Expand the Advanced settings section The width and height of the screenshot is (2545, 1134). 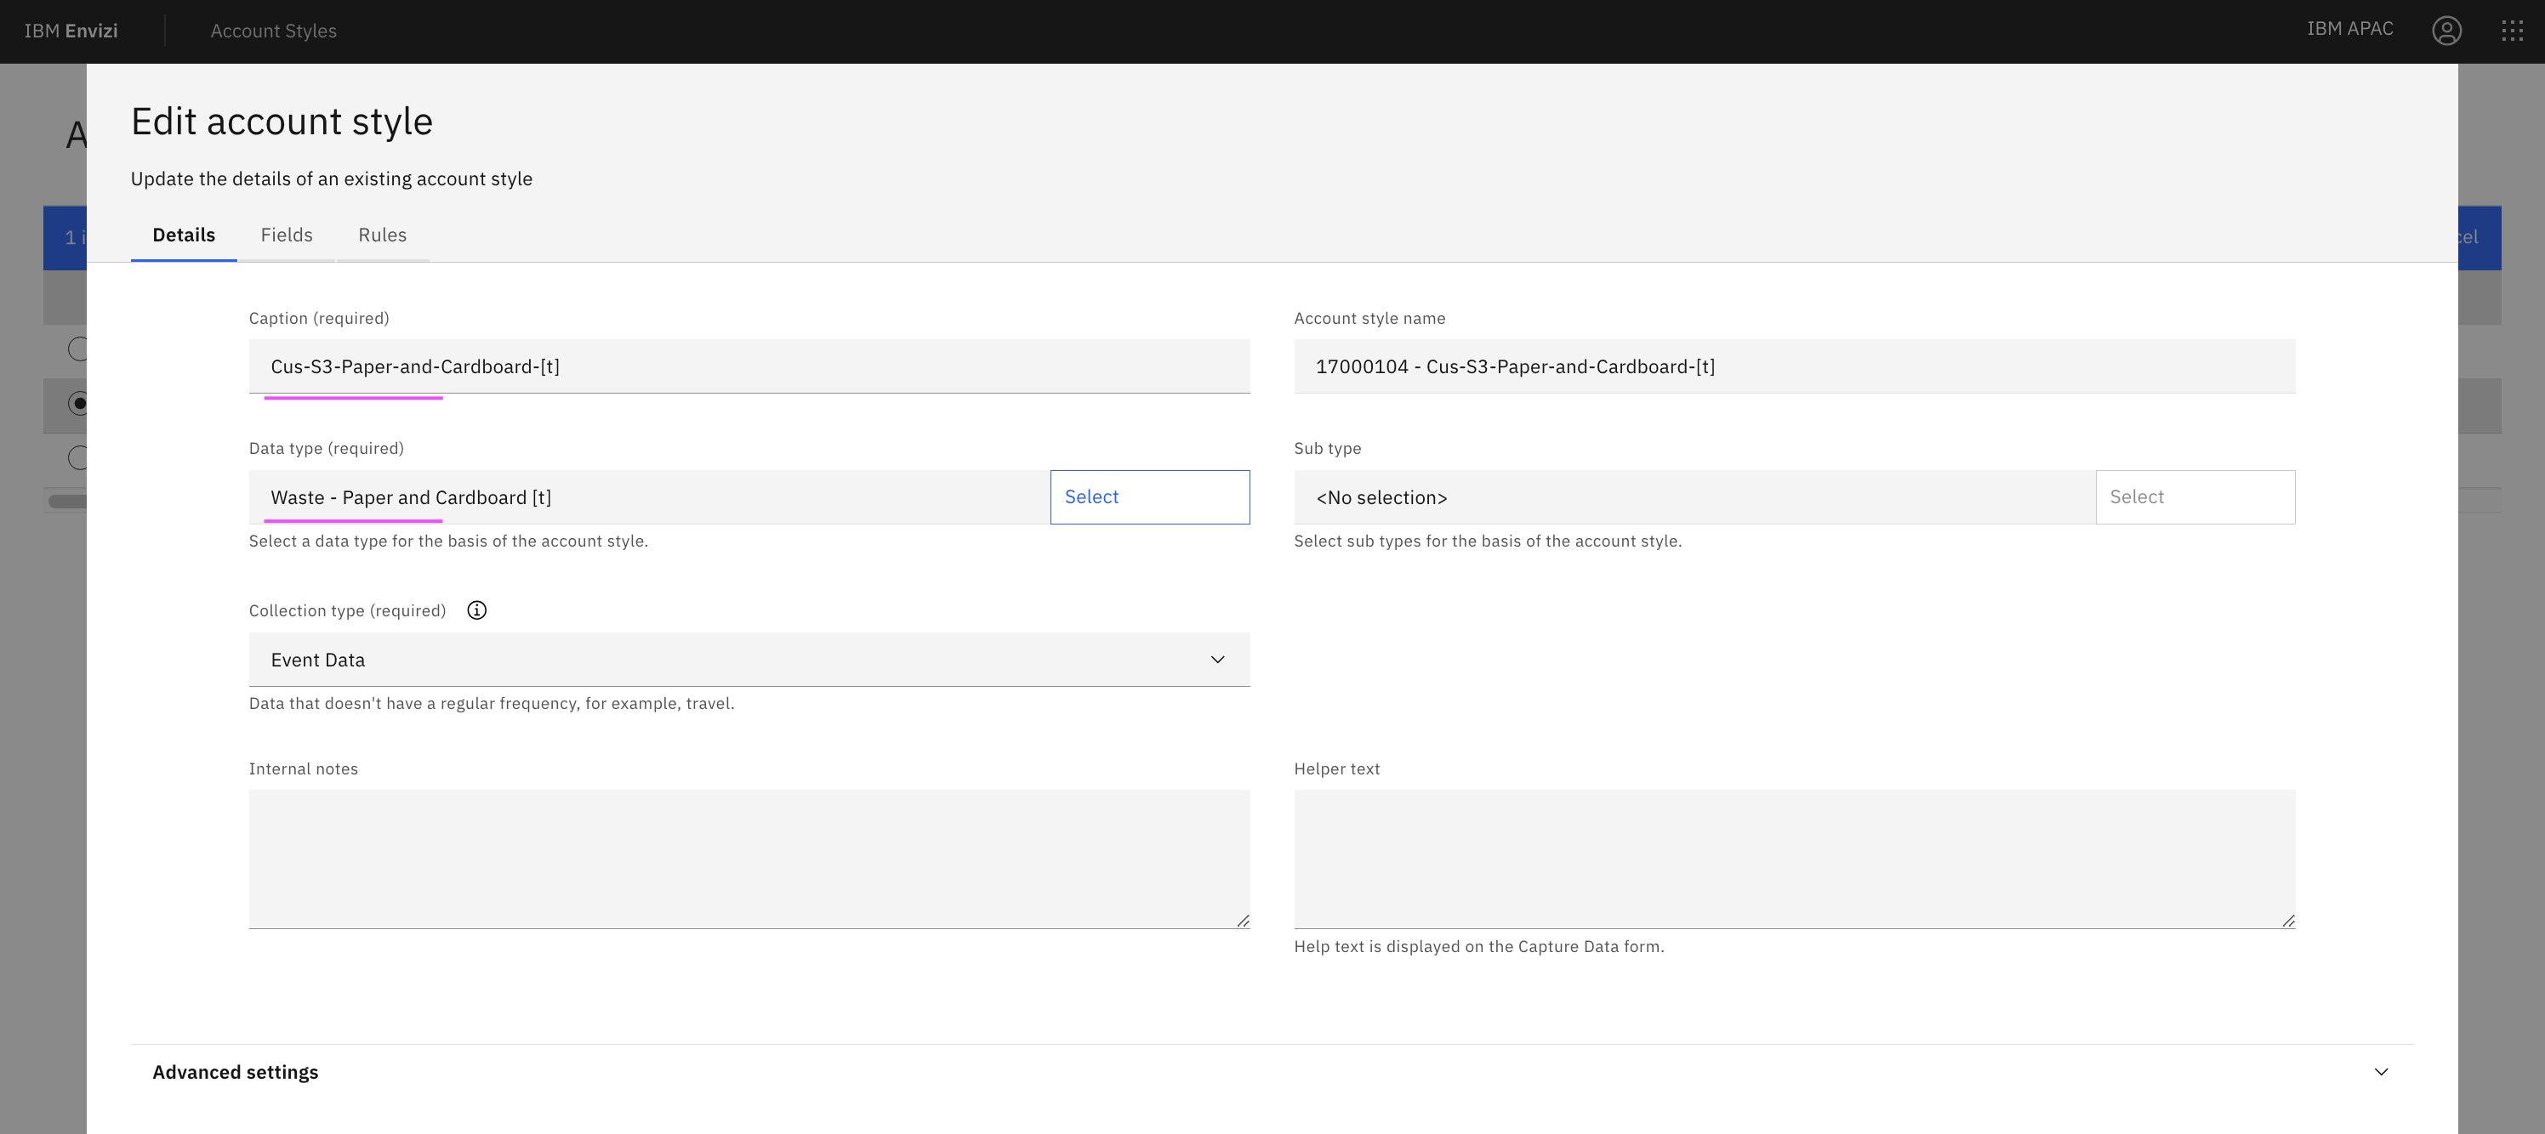click(x=235, y=1072)
